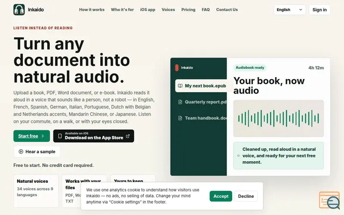Go to the Who it's for section
The width and height of the screenshot is (344, 215).
click(122, 9)
